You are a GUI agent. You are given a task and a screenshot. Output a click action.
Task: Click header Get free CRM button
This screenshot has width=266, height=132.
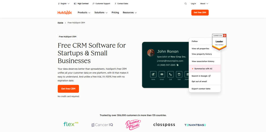click(x=200, y=12)
